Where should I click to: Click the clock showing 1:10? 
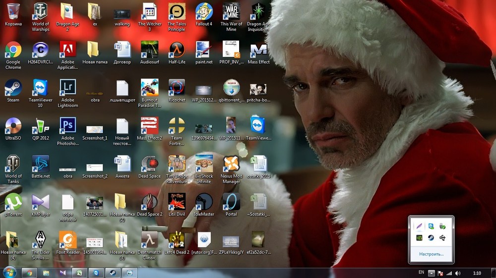[x=477, y=273]
